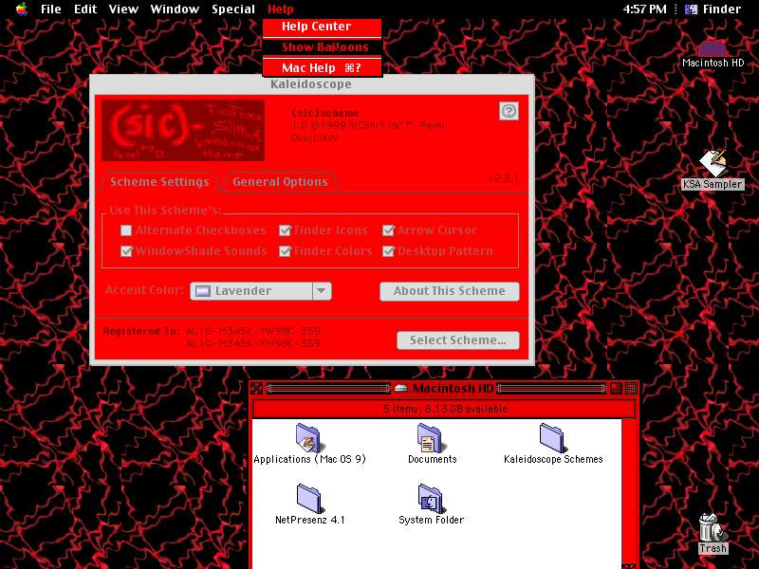Screen dimensions: 759x569
Task: Toggle the Finder Colors checkbox
Action: click(x=286, y=251)
